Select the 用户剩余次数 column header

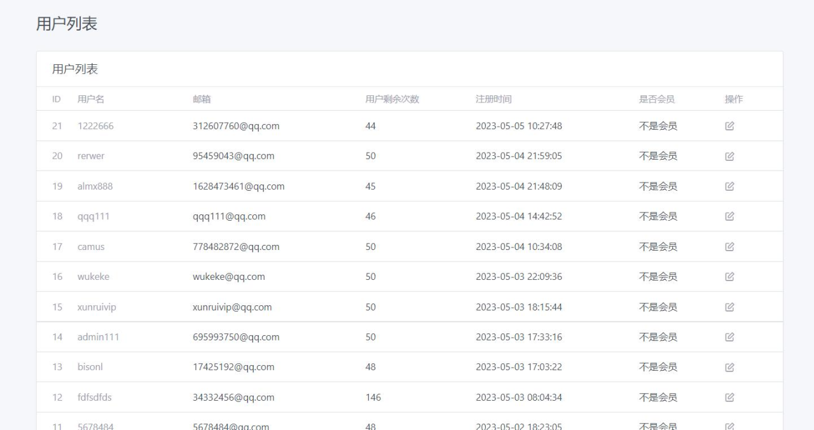[392, 99]
